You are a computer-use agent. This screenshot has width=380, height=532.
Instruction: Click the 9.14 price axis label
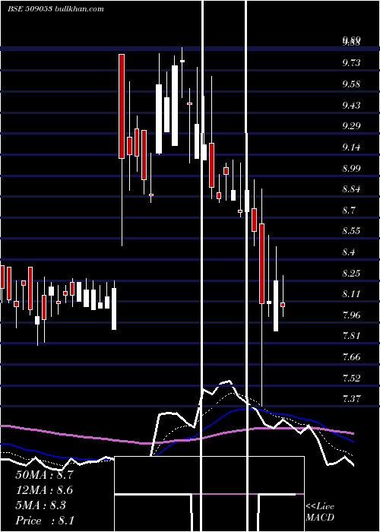(x=351, y=147)
